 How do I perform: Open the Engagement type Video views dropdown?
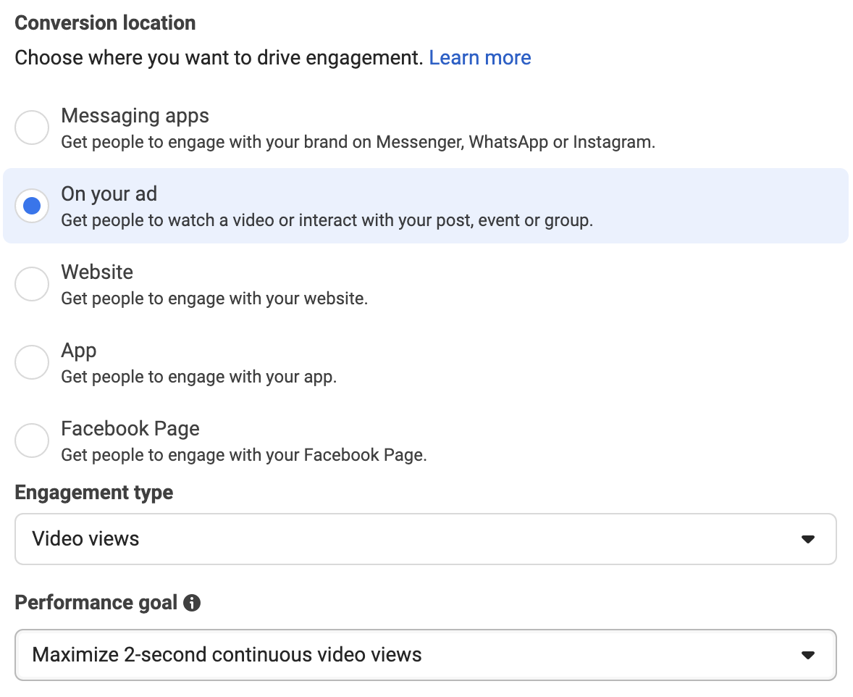coord(425,539)
